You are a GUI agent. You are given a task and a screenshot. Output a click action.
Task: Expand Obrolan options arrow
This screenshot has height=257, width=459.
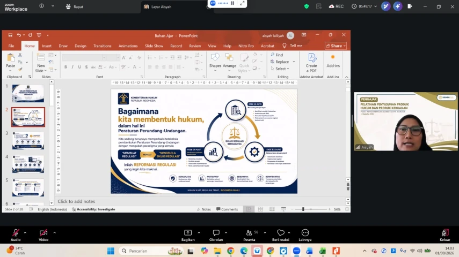tap(226, 233)
